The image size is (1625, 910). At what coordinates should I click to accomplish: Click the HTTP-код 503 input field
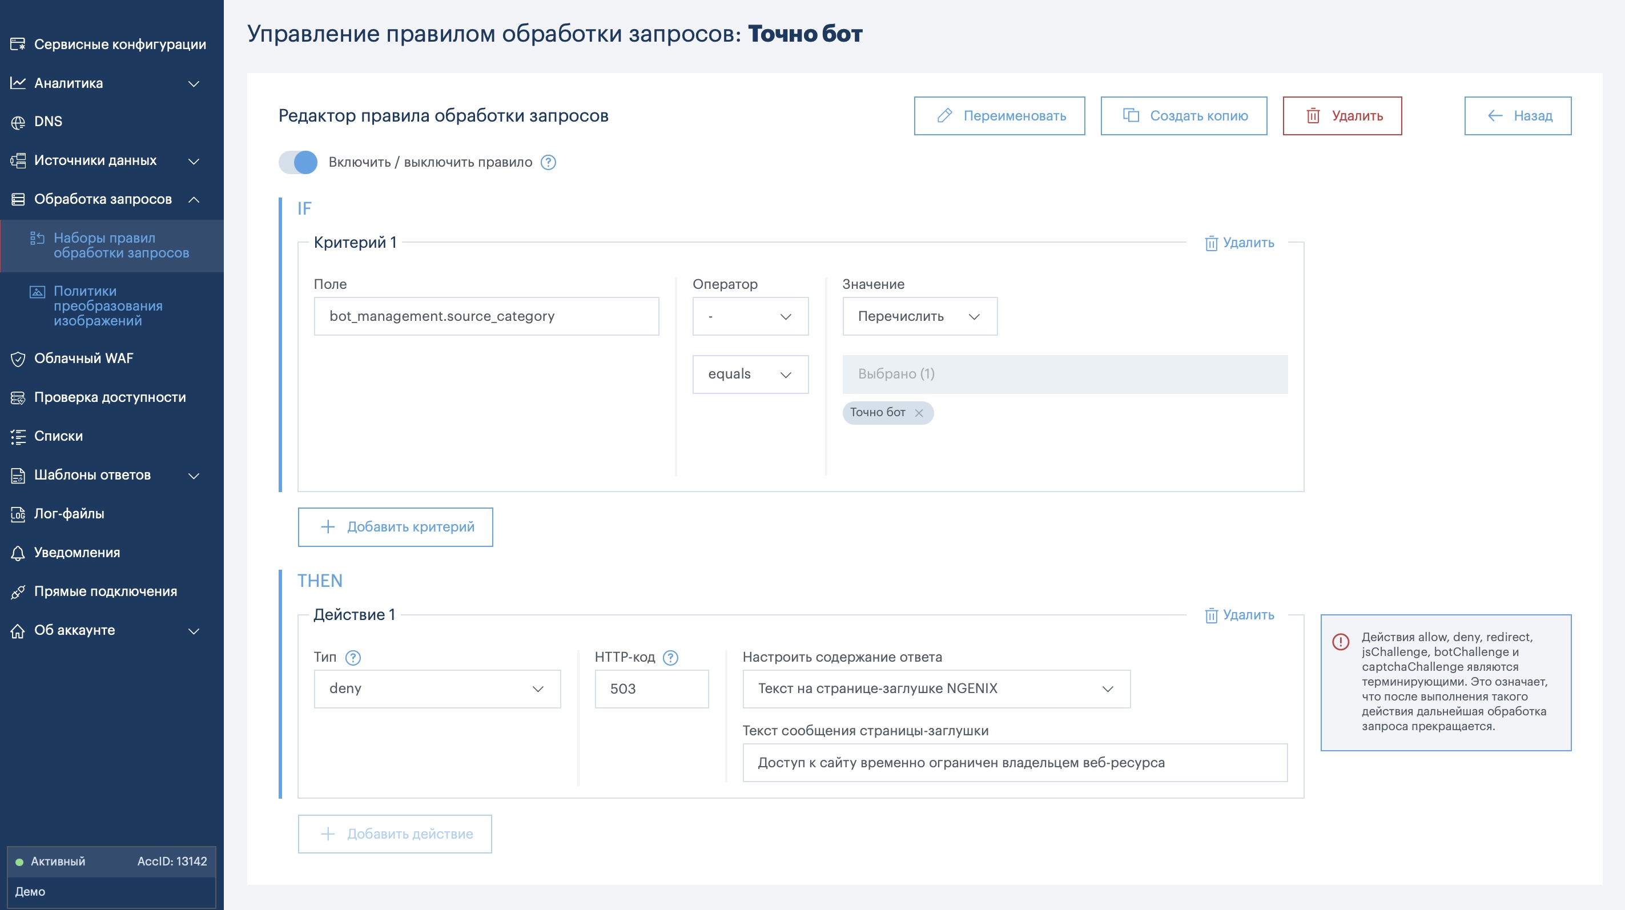pos(651,688)
